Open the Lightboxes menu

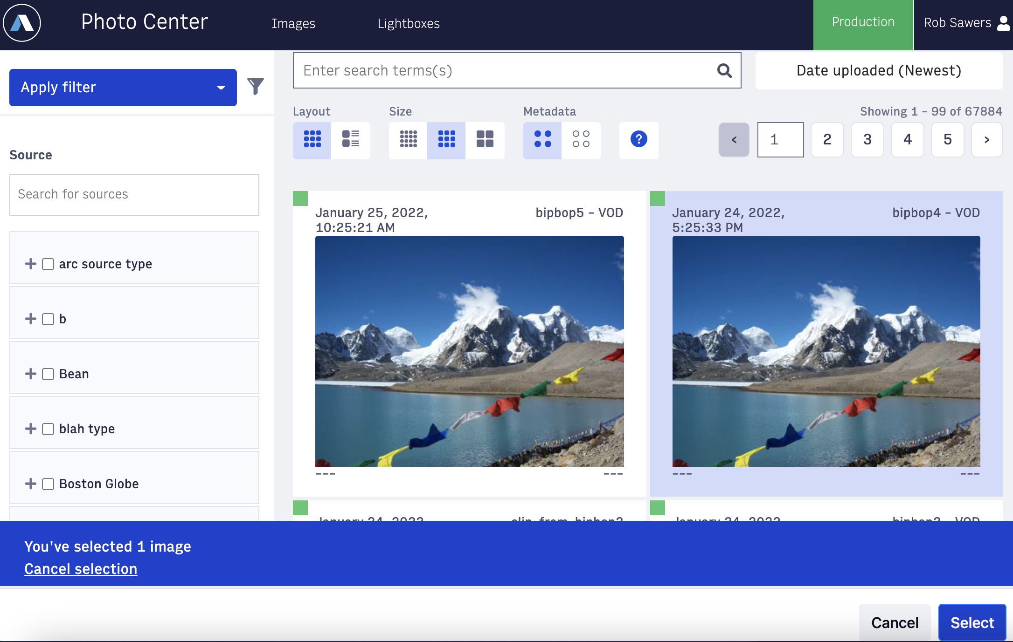(409, 23)
